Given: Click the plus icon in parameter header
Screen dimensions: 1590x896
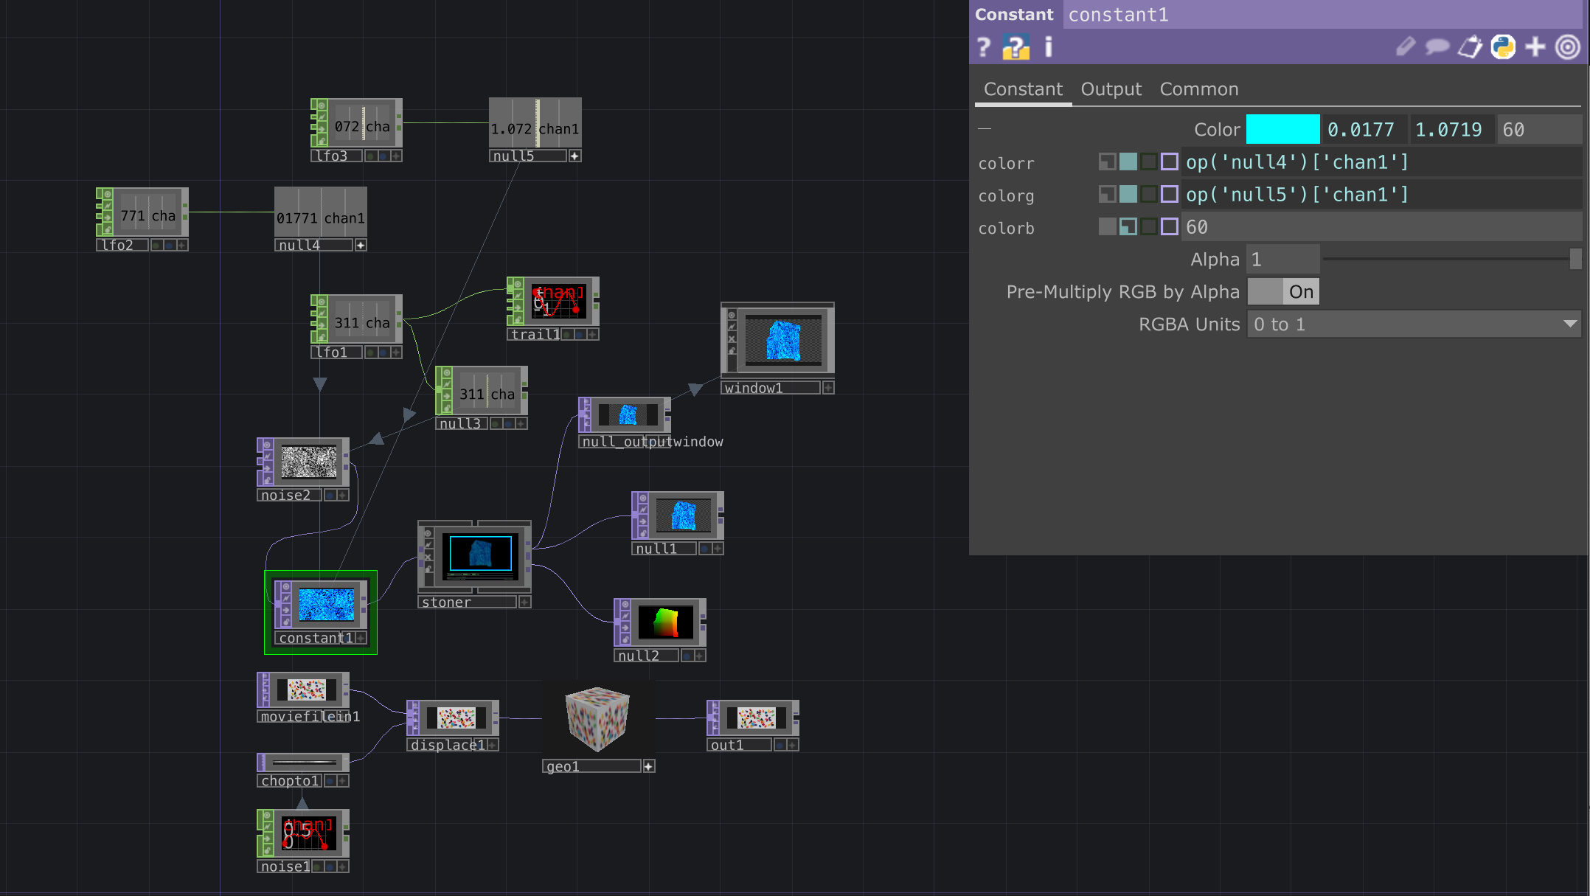Looking at the screenshot, I should [1535, 47].
